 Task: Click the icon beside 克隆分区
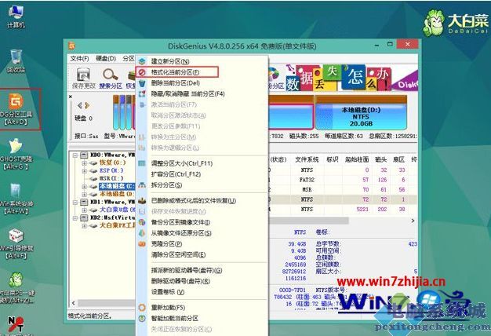pos(142,243)
